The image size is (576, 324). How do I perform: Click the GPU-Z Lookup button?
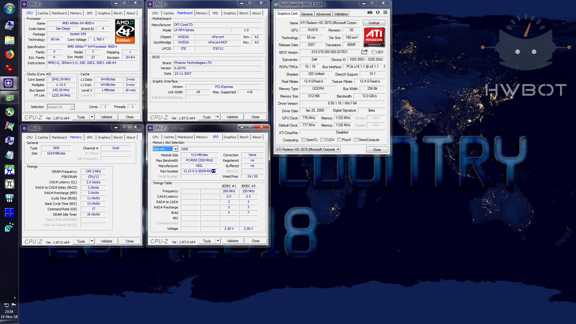tap(374, 23)
